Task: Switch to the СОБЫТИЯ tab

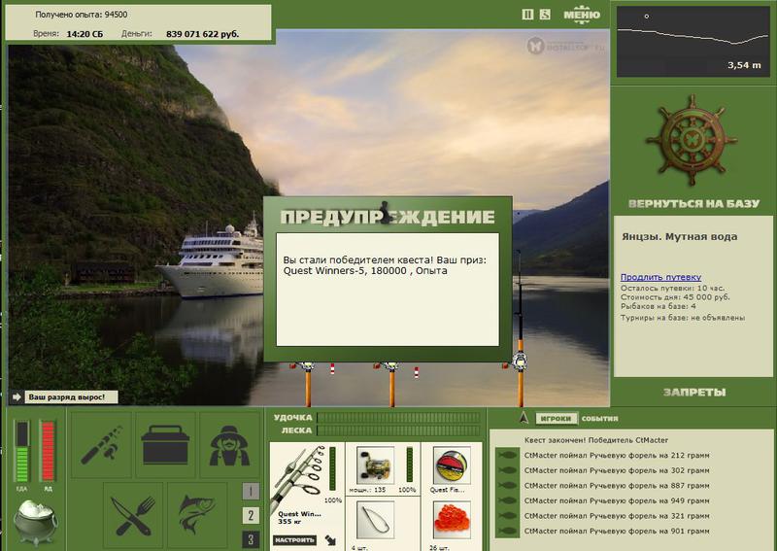Action: pos(599,419)
